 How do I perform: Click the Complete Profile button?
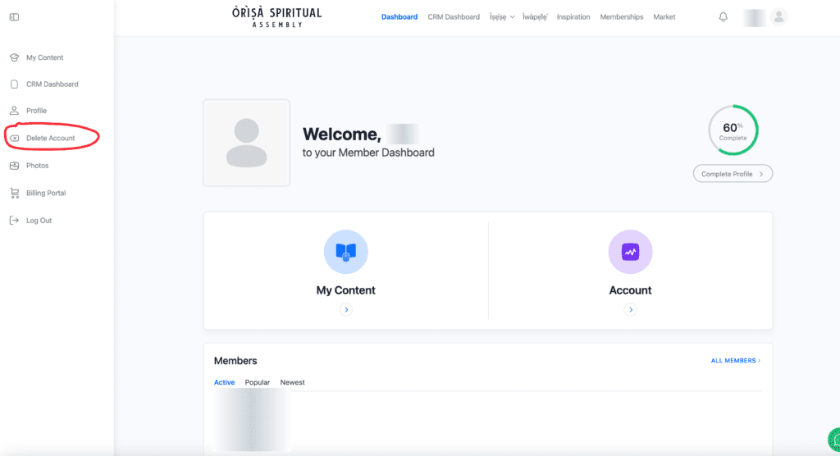[733, 174]
